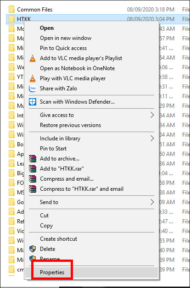Choose Open in new window
This screenshot has height=288, width=190.
click(x=66, y=38)
